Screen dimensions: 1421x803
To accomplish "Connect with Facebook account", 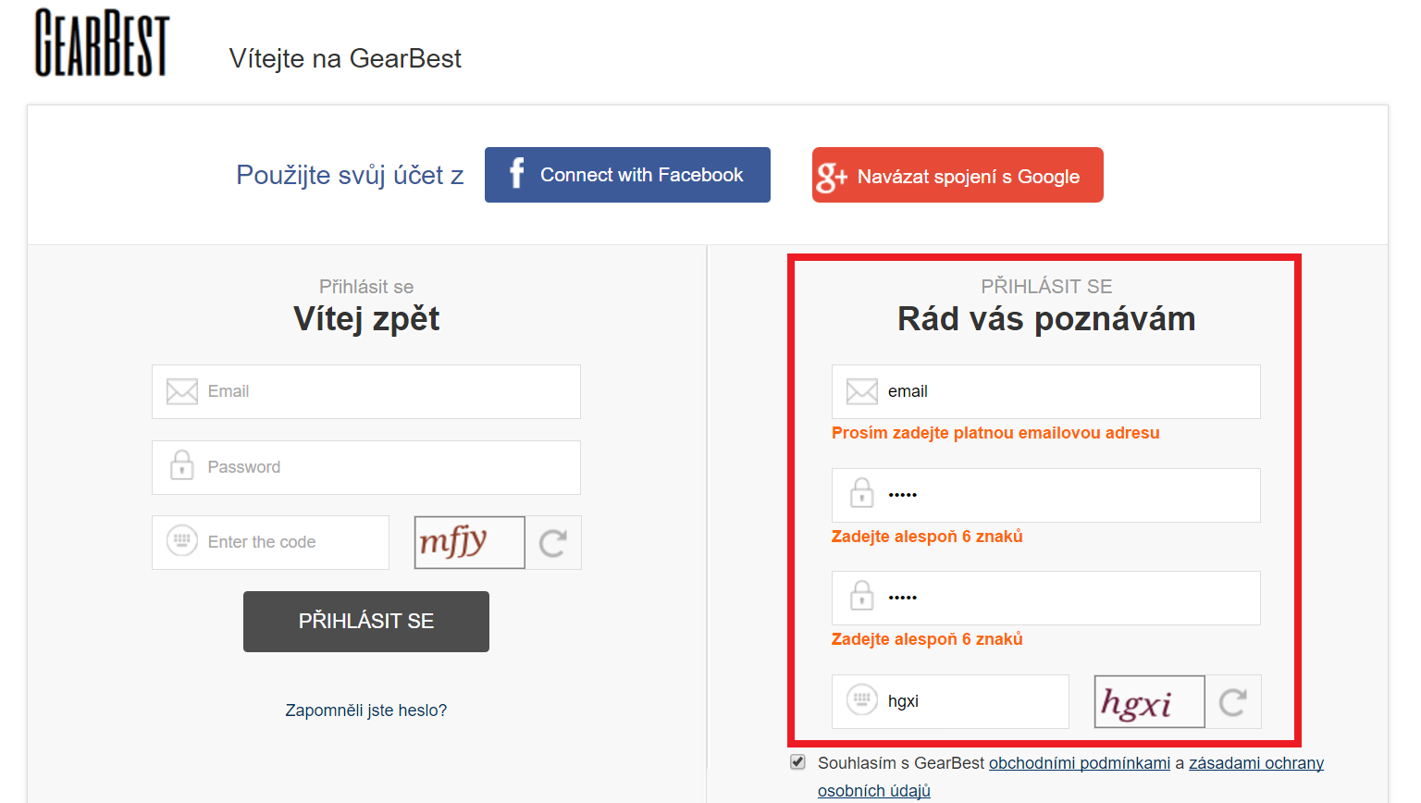I will coord(627,175).
